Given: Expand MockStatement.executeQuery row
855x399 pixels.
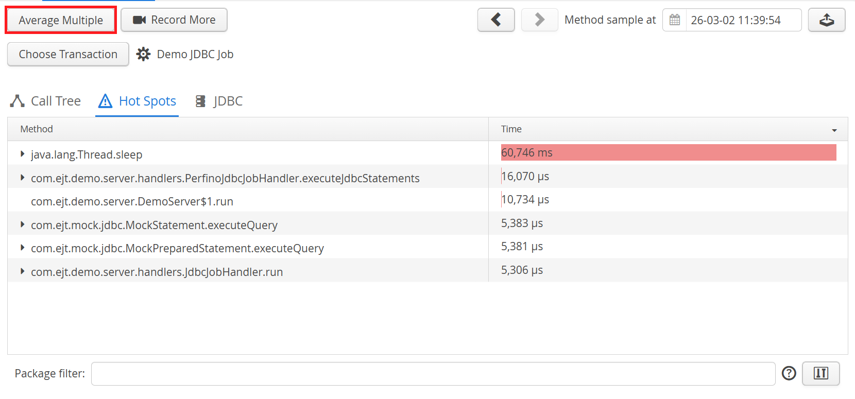Looking at the screenshot, I should [x=22, y=224].
